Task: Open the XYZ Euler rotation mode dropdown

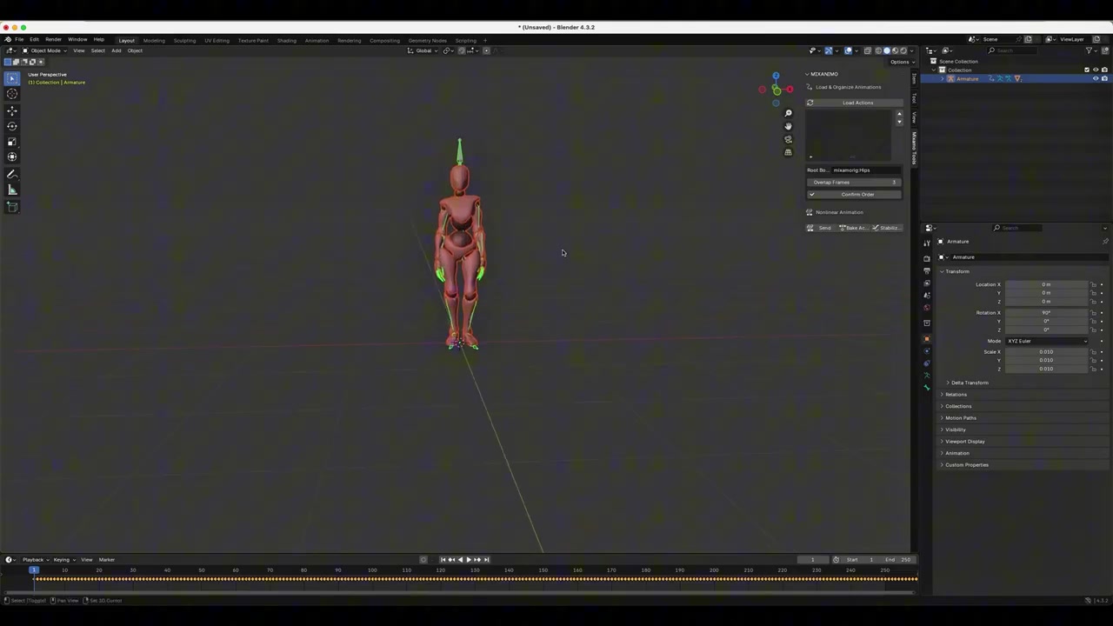Action: point(1047,341)
